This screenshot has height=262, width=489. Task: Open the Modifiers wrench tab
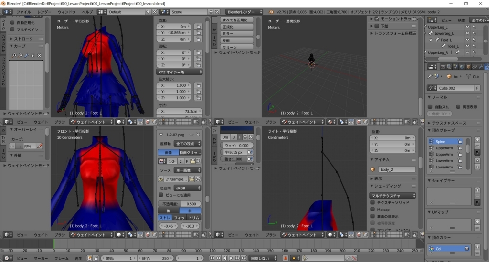pyautogui.click(x=481, y=67)
